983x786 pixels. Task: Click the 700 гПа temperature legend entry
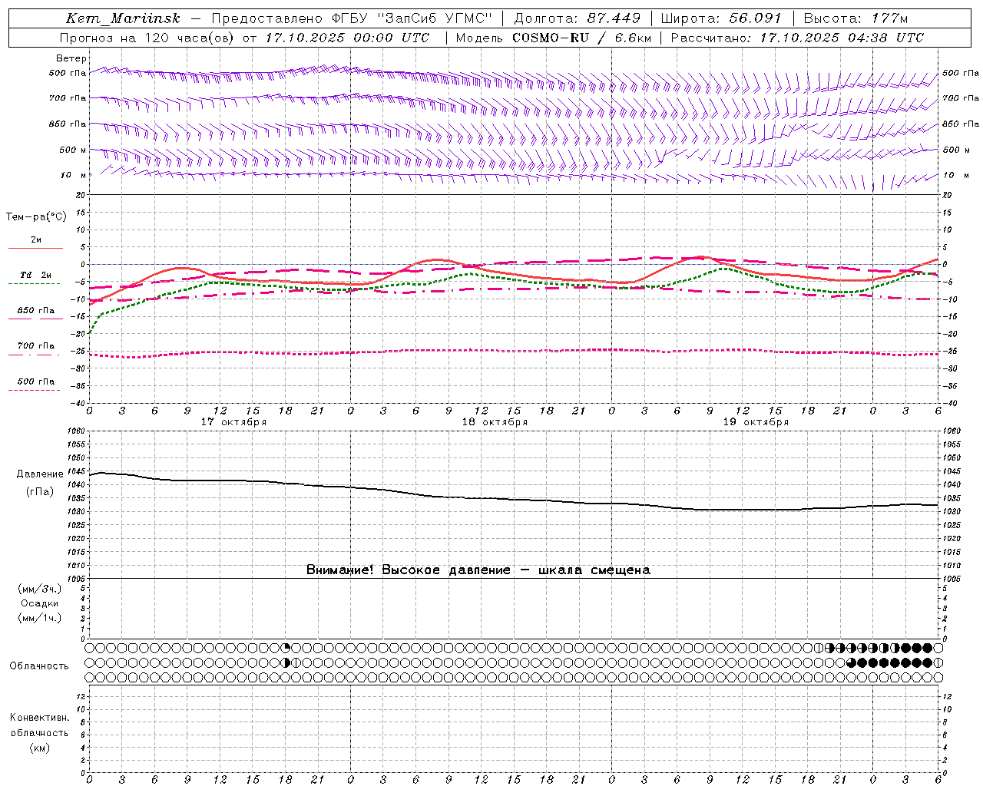(x=35, y=346)
